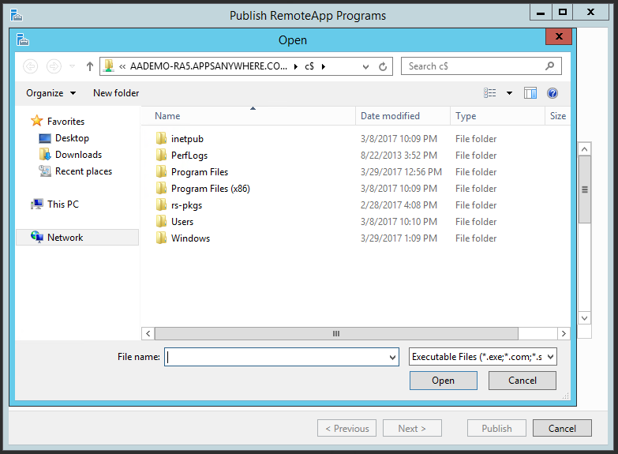This screenshot has width=618, height=454.
Task: Select Downloads under Favorites
Action: [78, 155]
